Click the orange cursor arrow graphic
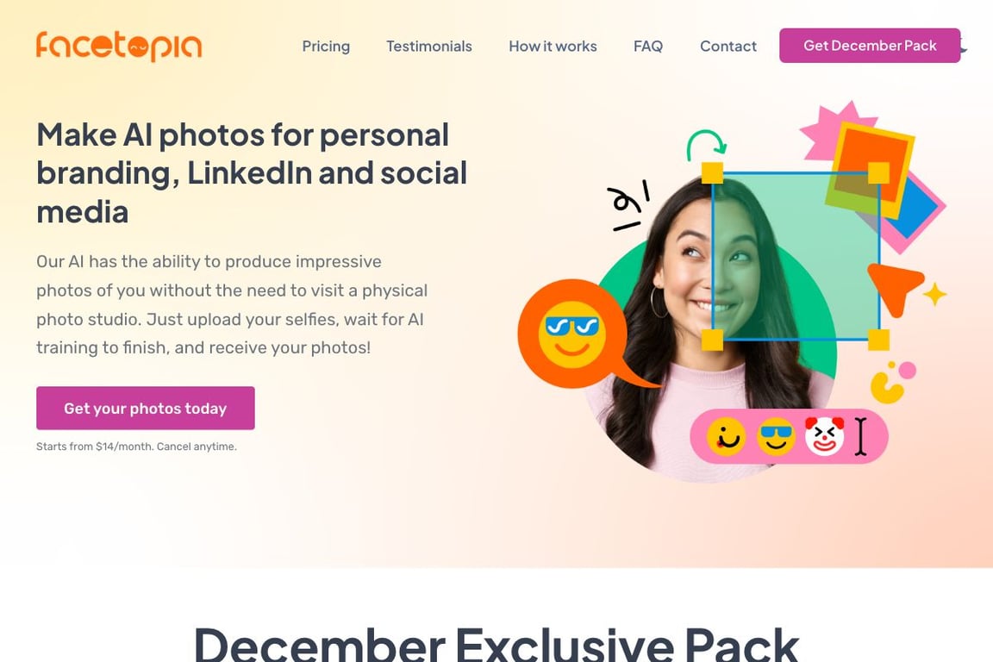Image resolution: width=993 pixels, height=662 pixels. 896,288
